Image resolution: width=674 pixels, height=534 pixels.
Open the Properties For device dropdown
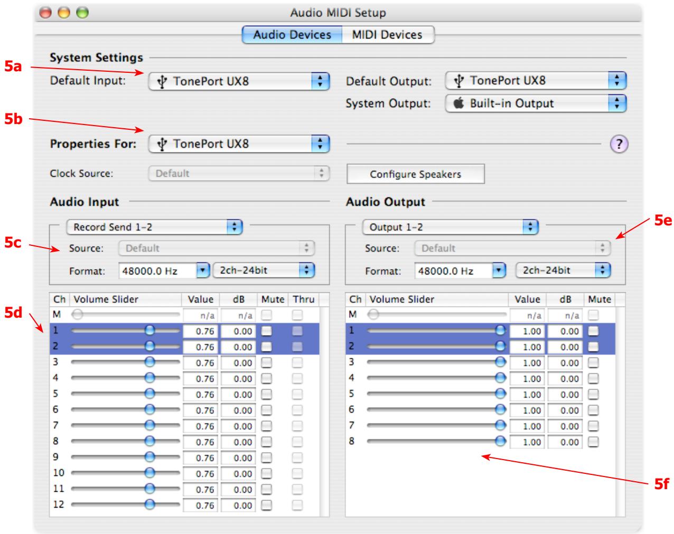click(239, 144)
